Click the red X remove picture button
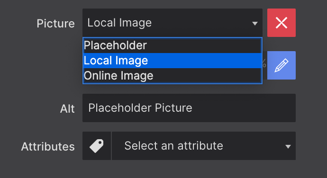The image size is (327, 178). (282, 23)
